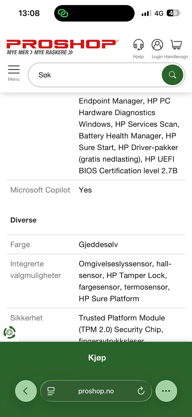Tap the Diverse section heading
Screen dimensions: 192x417
[x=23, y=220]
